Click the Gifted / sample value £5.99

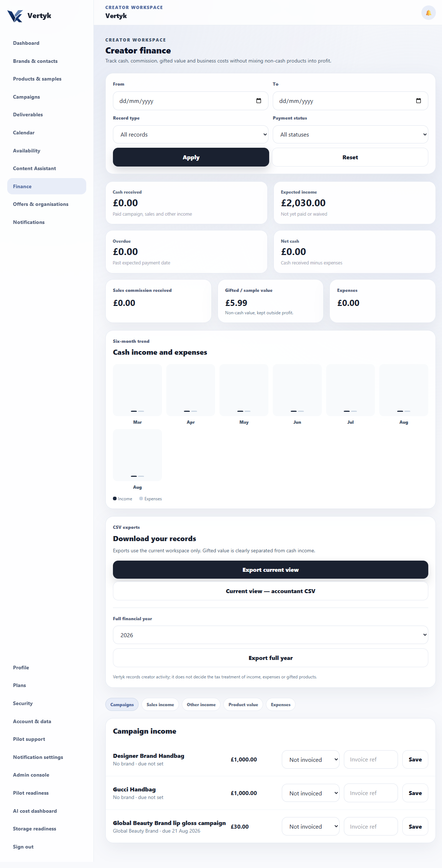click(x=236, y=303)
